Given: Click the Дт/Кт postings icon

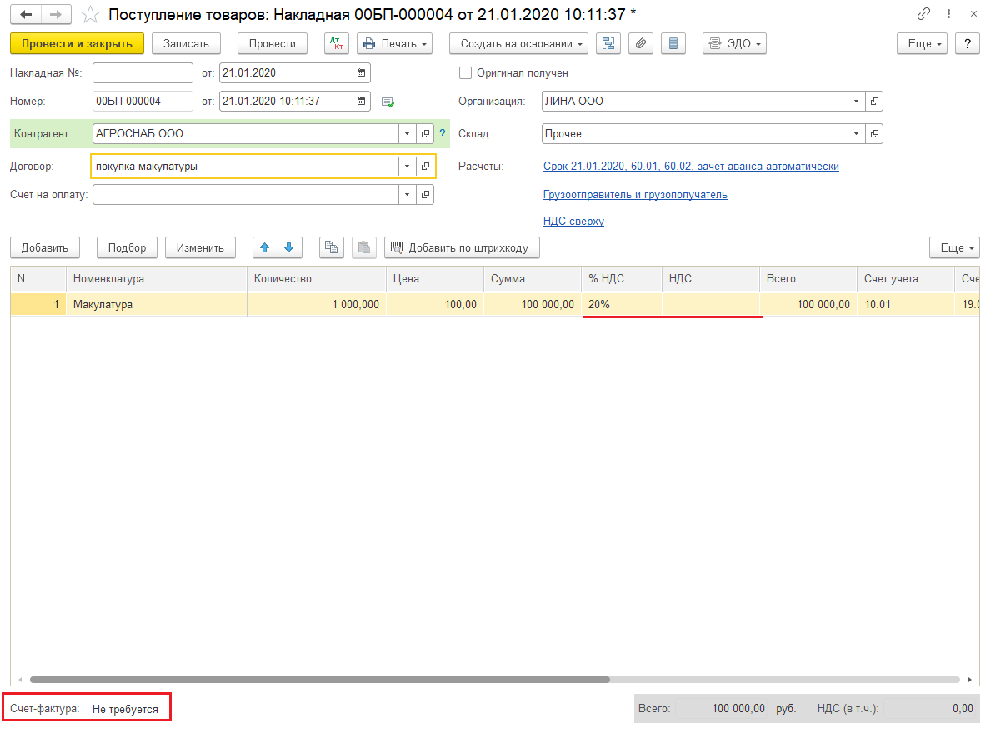Looking at the screenshot, I should pyautogui.click(x=337, y=44).
